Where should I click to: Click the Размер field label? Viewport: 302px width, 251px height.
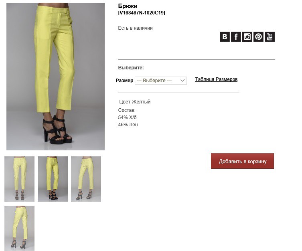click(124, 81)
